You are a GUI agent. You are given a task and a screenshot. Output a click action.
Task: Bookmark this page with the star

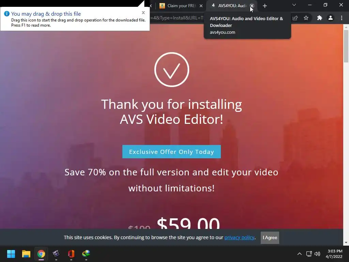[306, 18]
